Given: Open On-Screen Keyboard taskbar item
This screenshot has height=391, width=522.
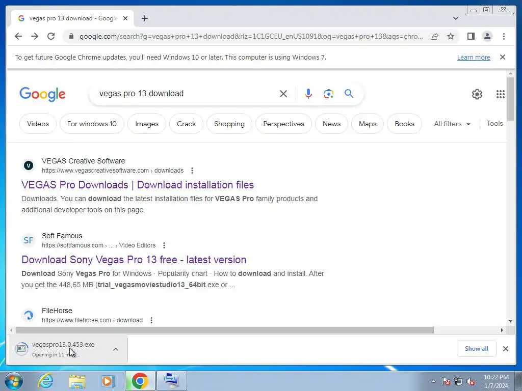Looking at the screenshot, I should 171,381.
